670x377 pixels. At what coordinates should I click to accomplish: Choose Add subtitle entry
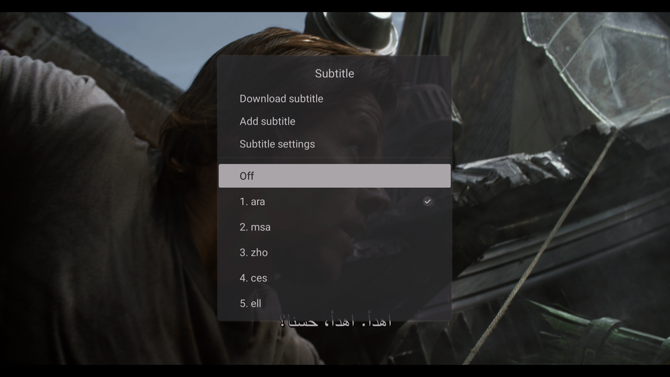click(x=334, y=121)
